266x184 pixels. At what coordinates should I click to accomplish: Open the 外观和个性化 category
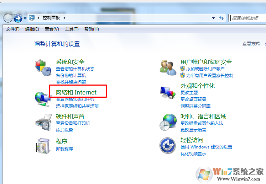click(198, 86)
